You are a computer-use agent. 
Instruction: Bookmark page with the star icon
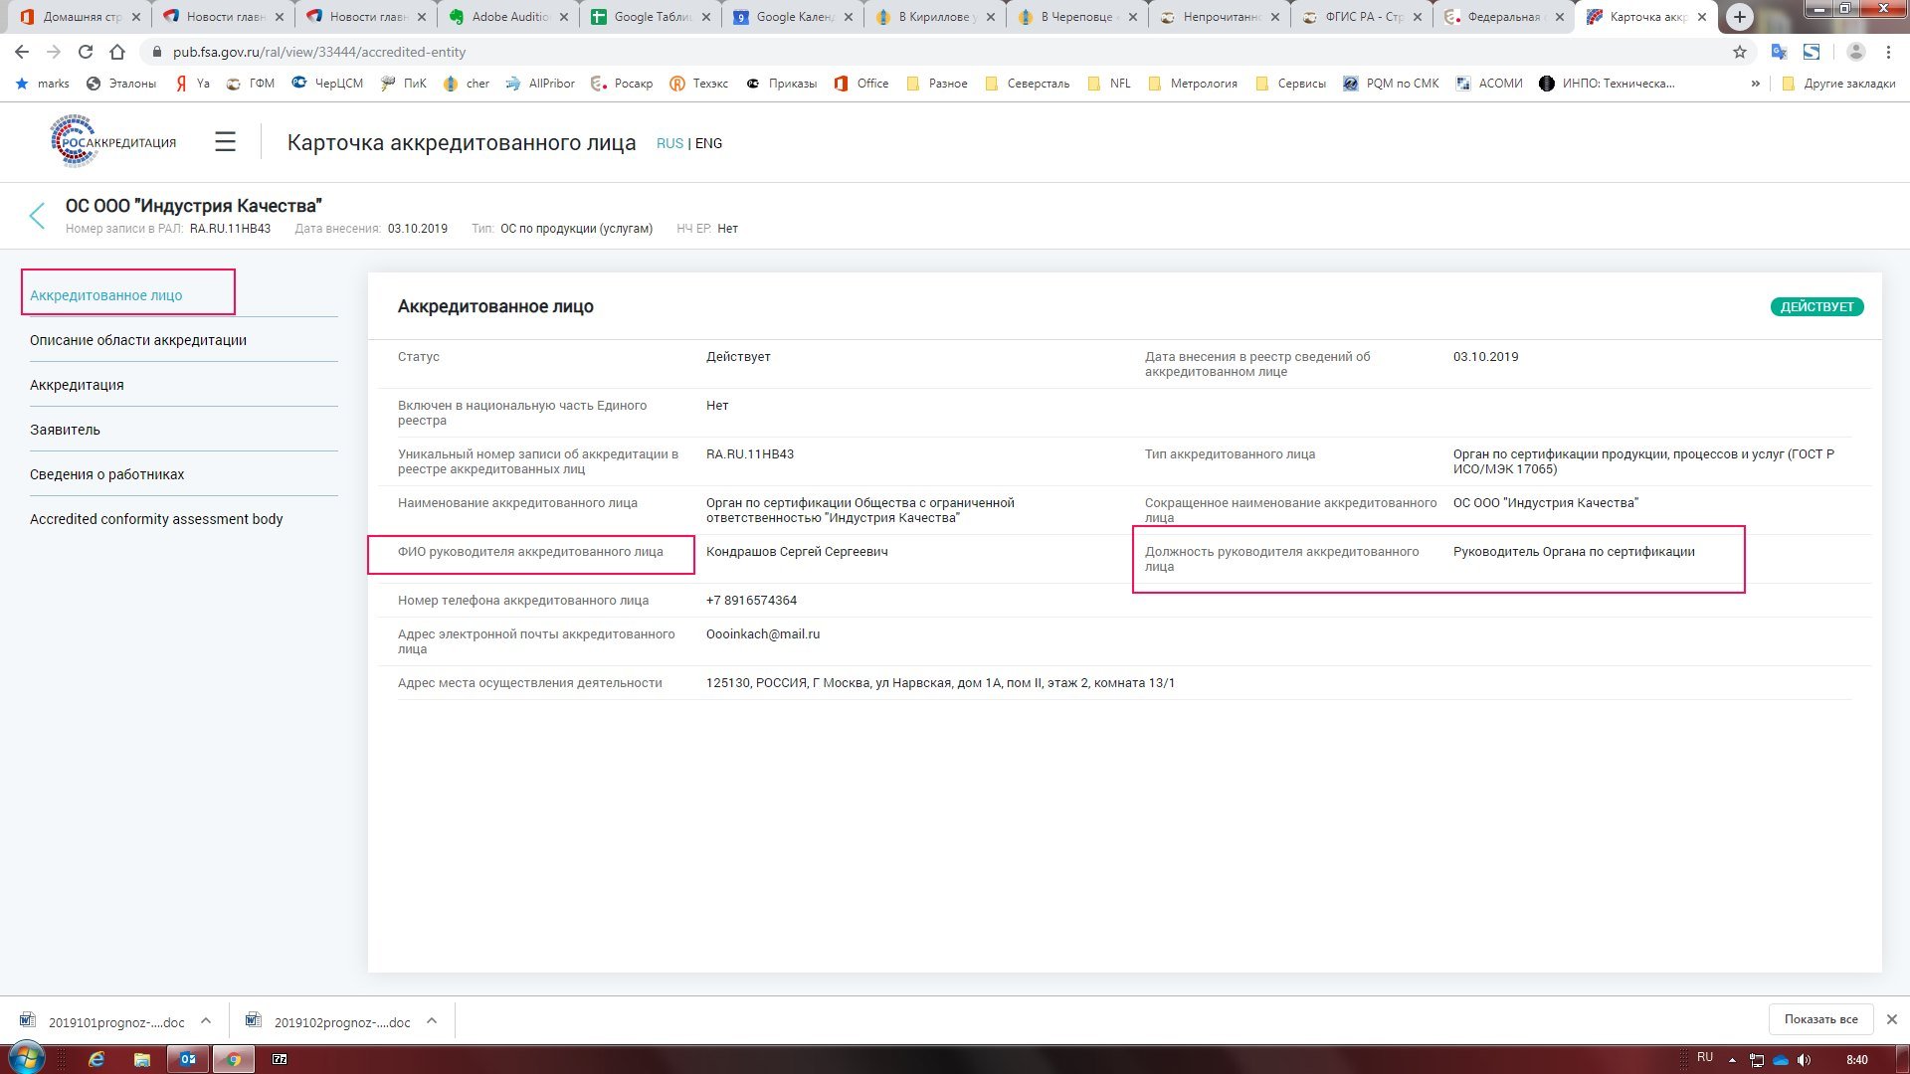click(1739, 52)
